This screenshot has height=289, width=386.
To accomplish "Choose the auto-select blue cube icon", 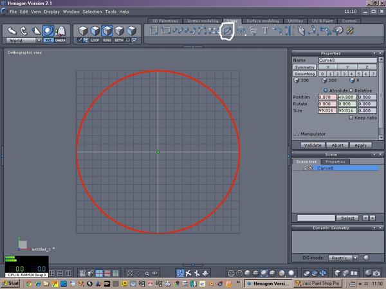I will [131, 31].
